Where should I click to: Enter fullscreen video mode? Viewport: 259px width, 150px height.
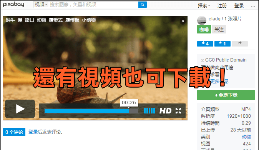click(178, 111)
